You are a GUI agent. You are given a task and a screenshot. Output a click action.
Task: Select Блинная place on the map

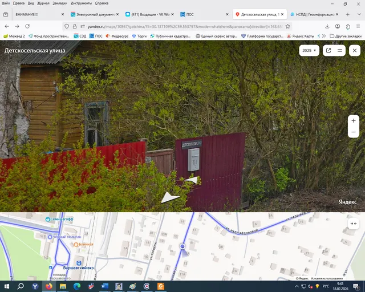pyautogui.click(x=83, y=244)
